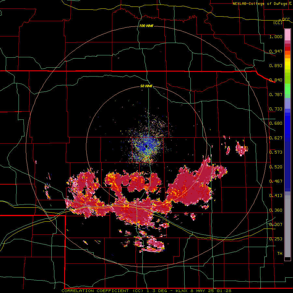293x293 pixels.
Task: Select the 0.840 legend value
Action: tap(276, 80)
